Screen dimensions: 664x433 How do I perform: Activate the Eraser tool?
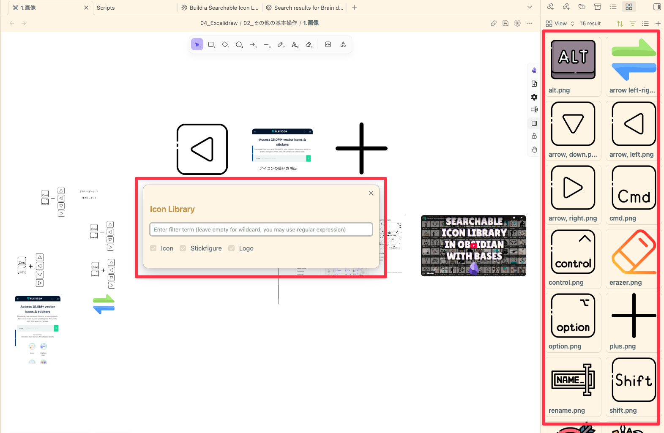(309, 44)
